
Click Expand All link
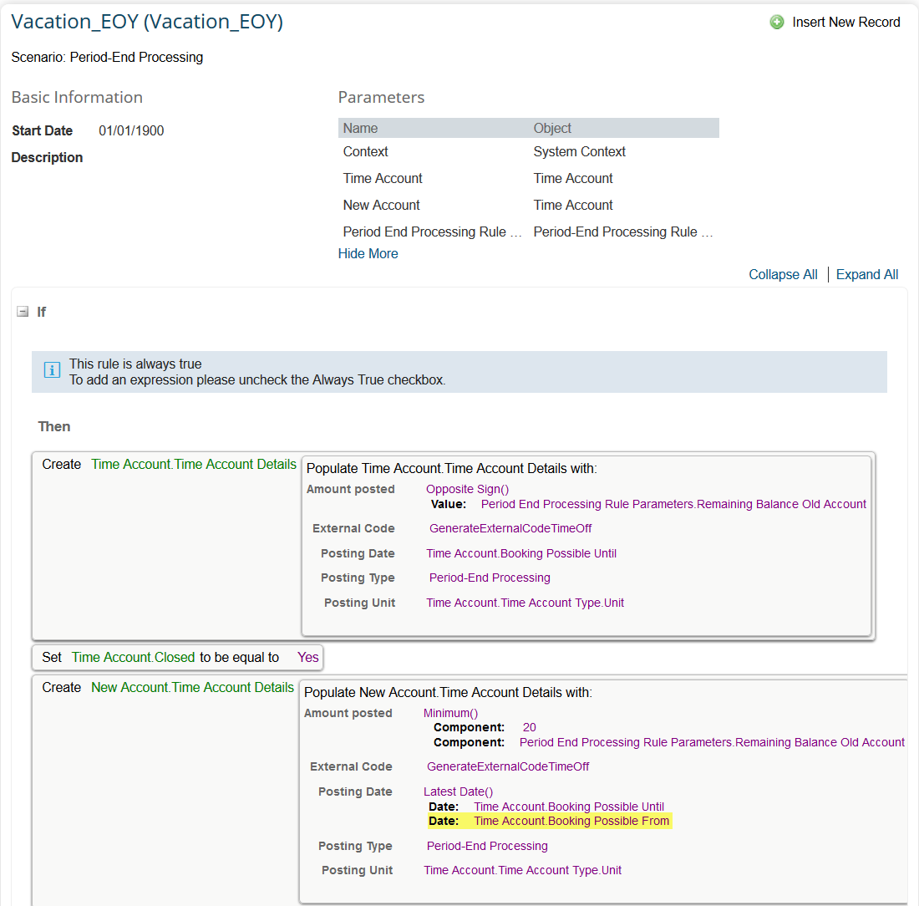click(x=867, y=274)
